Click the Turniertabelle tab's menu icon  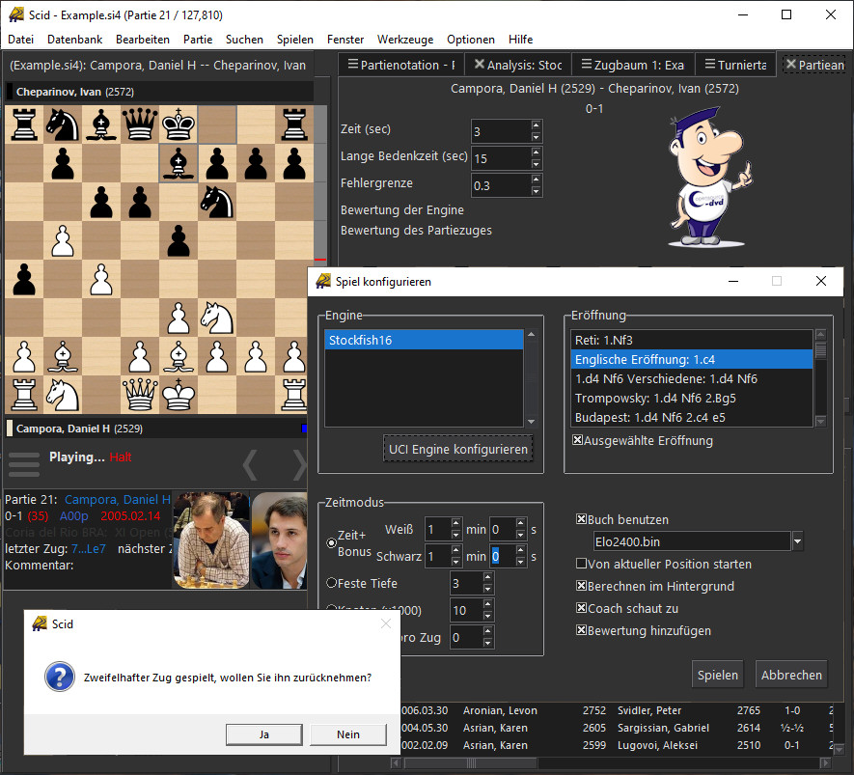tap(707, 65)
